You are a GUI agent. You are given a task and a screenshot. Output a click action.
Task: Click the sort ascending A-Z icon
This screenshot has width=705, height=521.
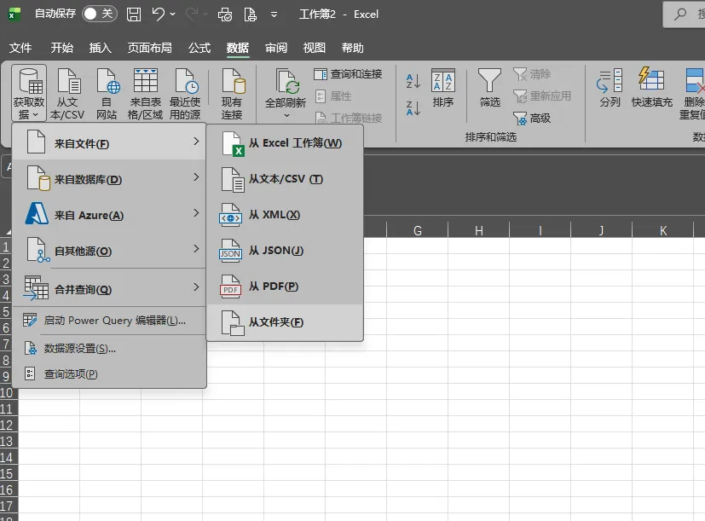pyautogui.click(x=413, y=81)
